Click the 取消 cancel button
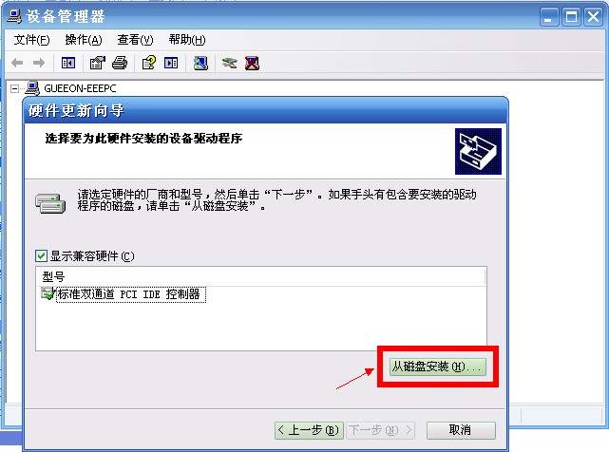This screenshot has height=452, width=609. pyautogui.click(x=461, y=430)
